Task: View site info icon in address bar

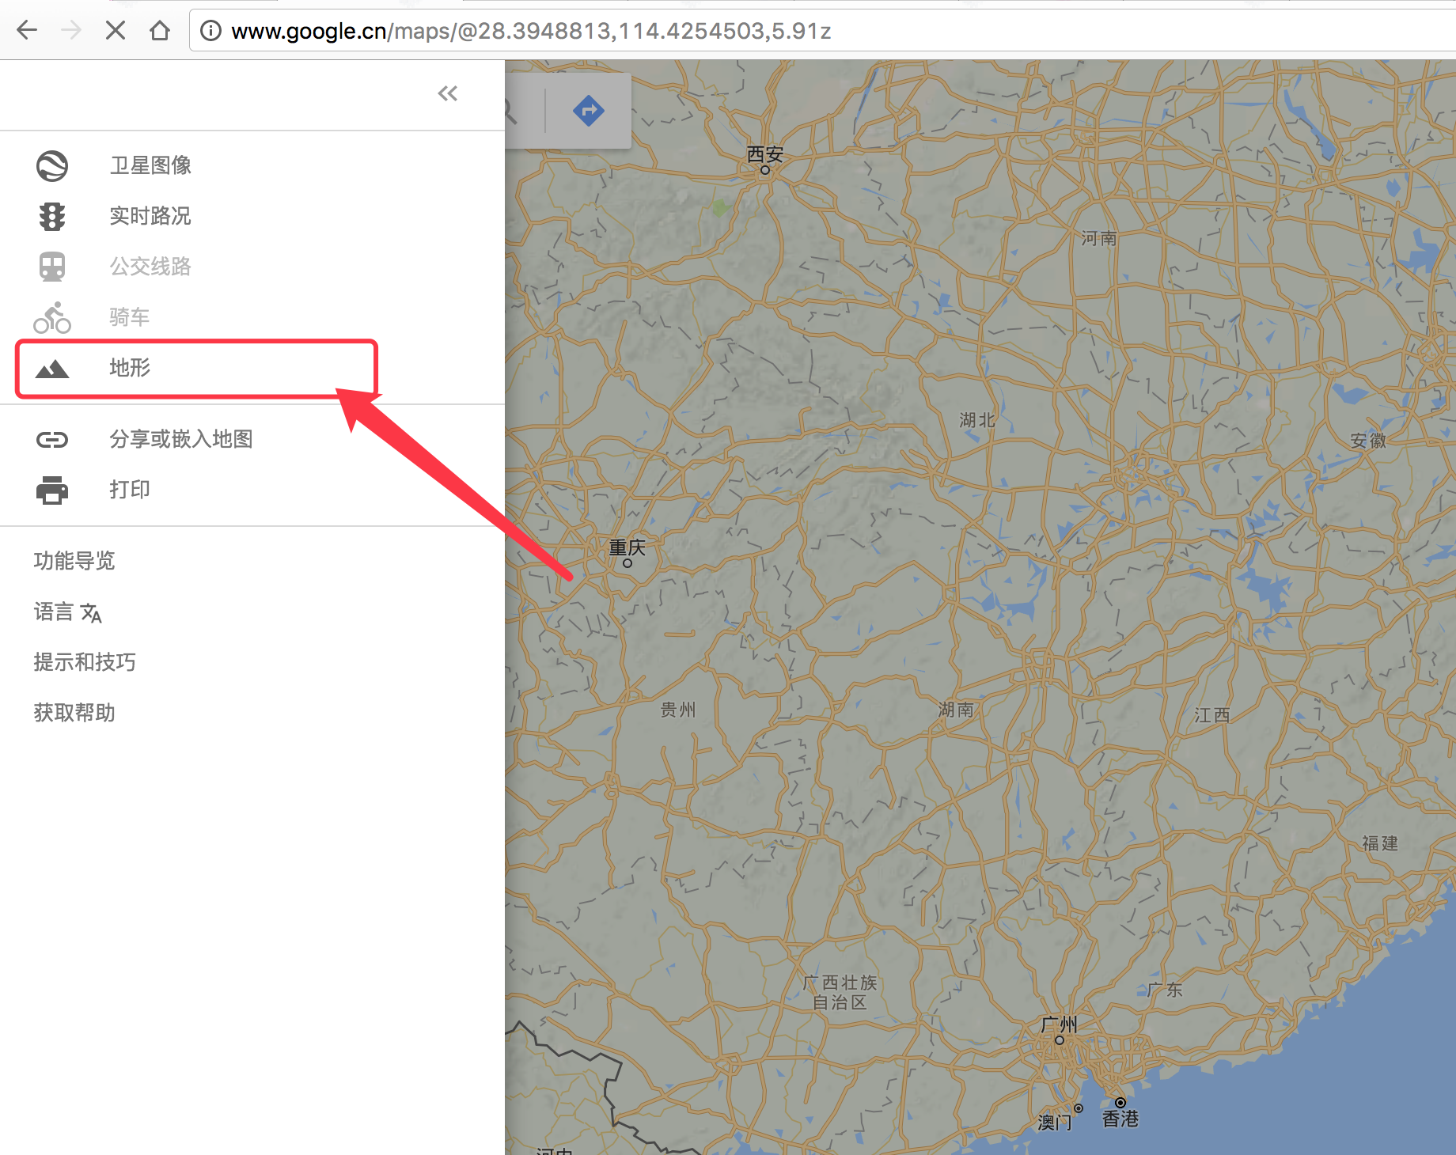Action: pyautogui.click(x=210, y=30)
